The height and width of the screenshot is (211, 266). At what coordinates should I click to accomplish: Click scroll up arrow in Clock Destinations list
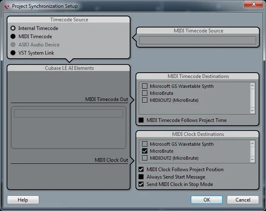(252, 144)
